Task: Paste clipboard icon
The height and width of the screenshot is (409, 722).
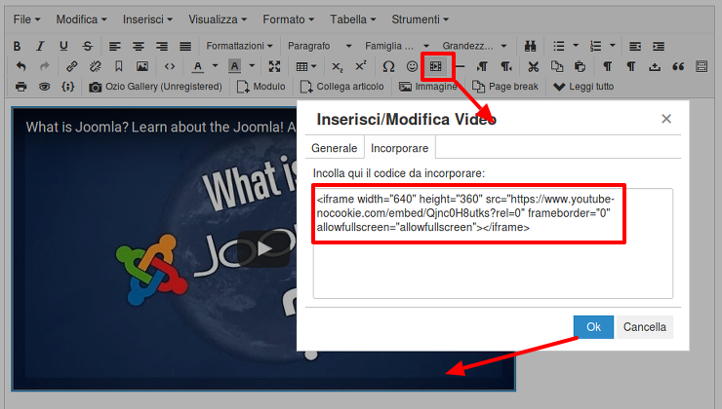Action: tap(581, 66)
